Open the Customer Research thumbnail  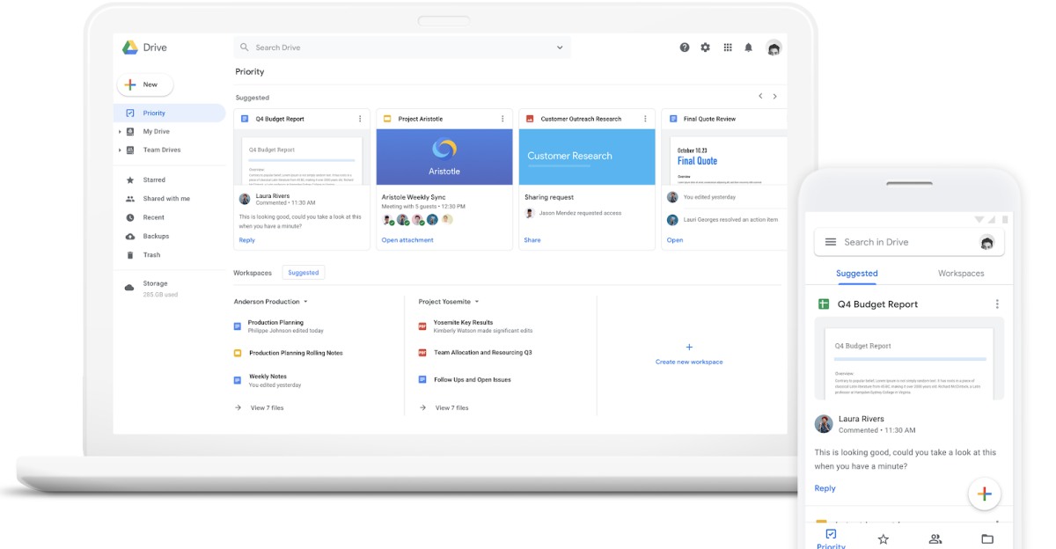(x=587, y=157)
